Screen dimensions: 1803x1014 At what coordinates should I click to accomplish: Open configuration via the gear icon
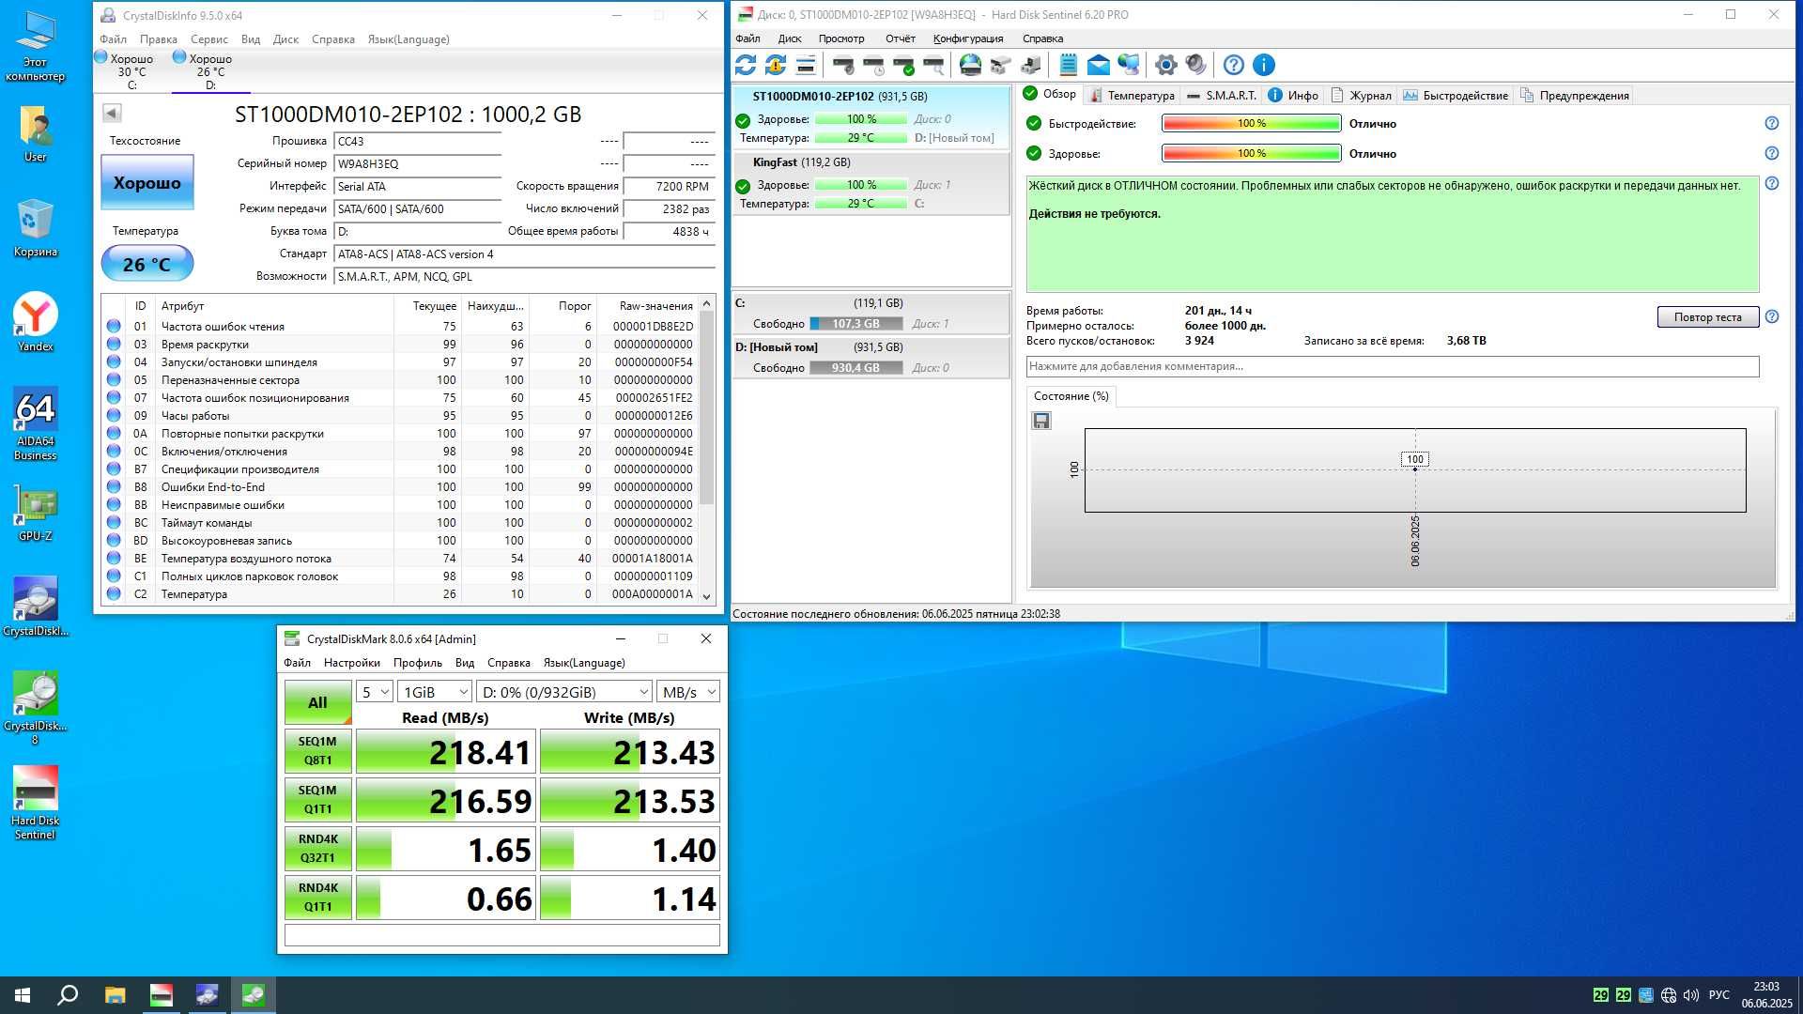(1166, 65)
